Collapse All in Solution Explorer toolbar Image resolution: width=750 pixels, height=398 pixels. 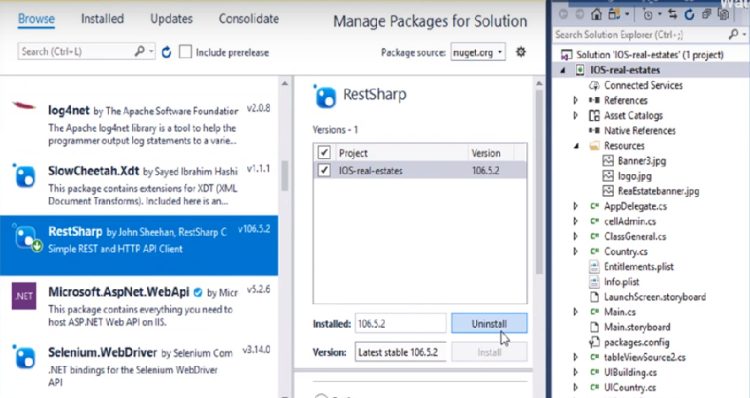pos(707,14)
